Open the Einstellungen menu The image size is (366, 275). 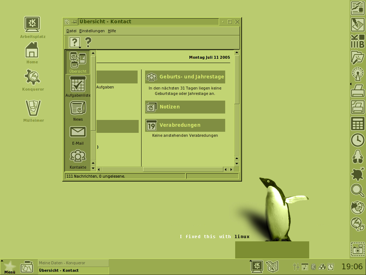[x=92, y=31]
